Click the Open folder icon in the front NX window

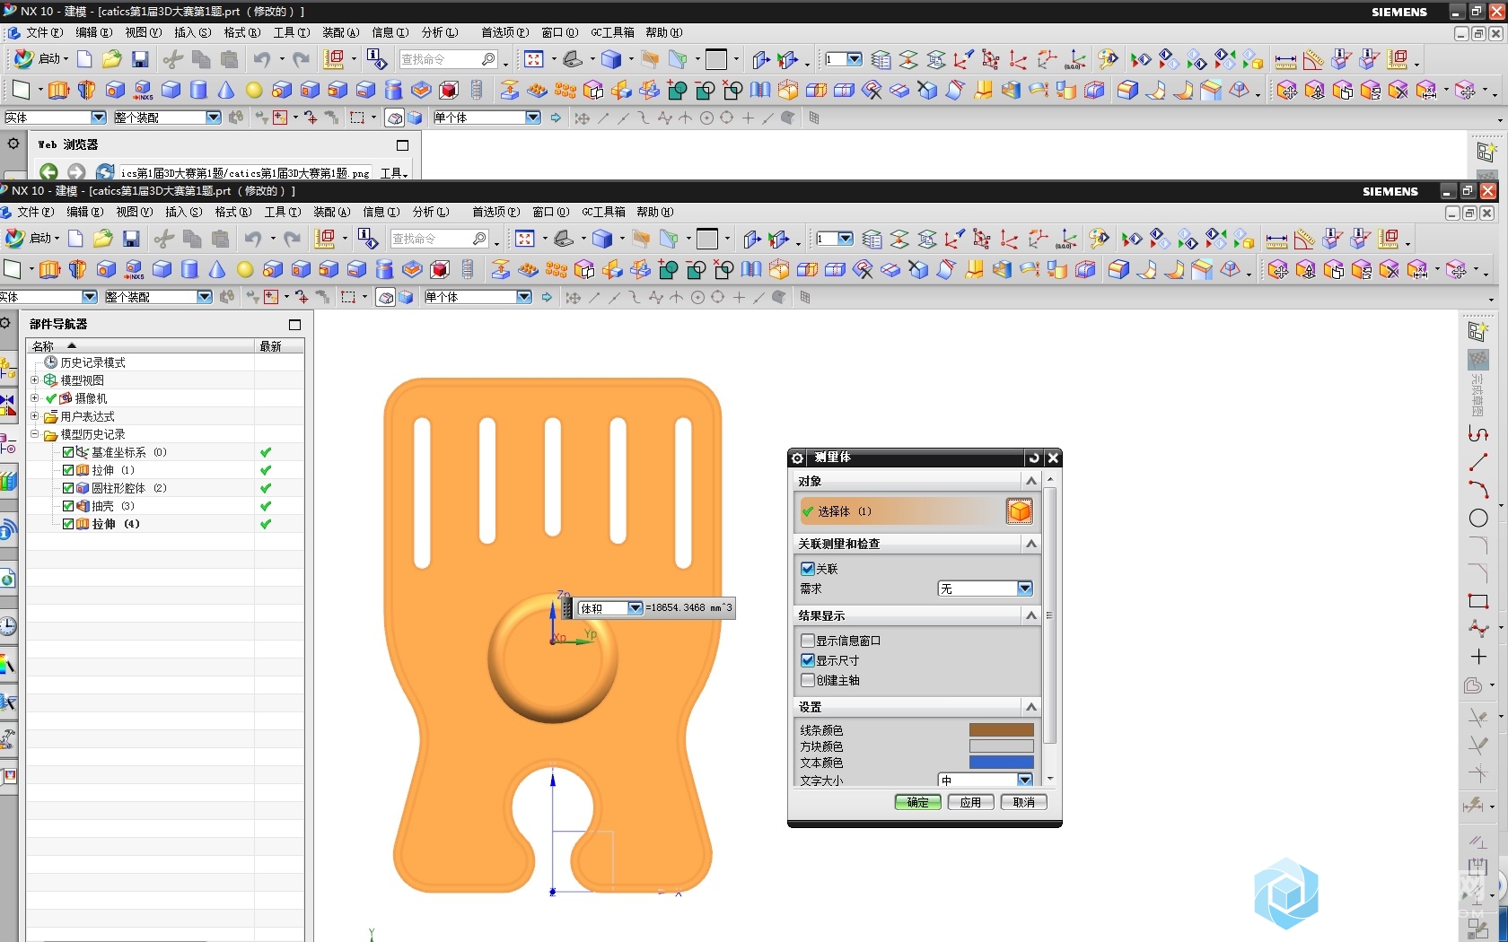click(x=103, y=239)
